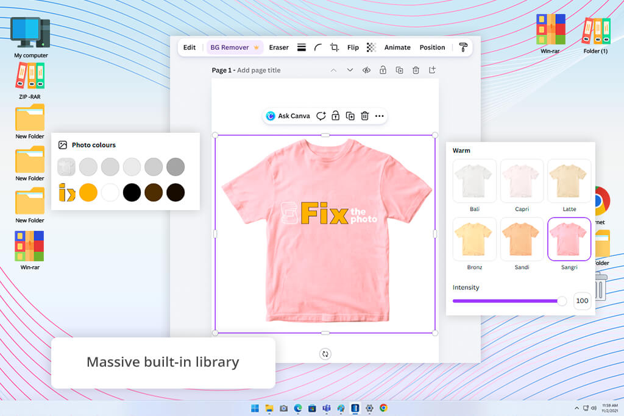
Task: Open the My computer desktop icon
Action: (x=30, y=38)
